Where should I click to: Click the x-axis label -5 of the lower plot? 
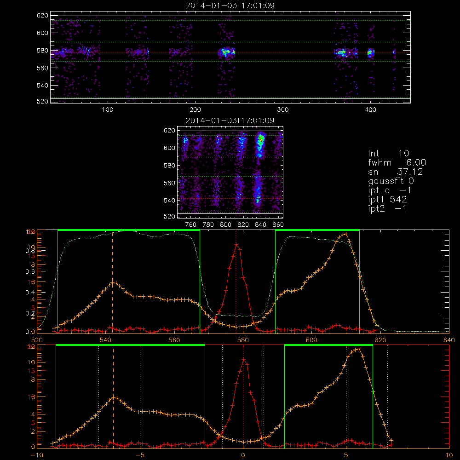tap(140, 455)
